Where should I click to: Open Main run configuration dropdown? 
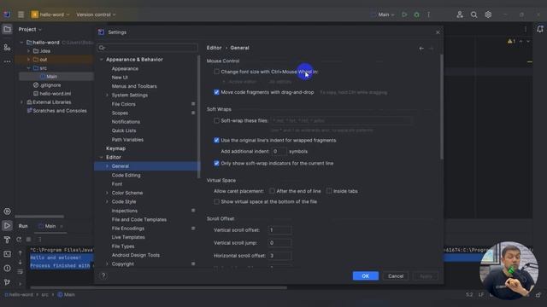[x=383, y=14]
